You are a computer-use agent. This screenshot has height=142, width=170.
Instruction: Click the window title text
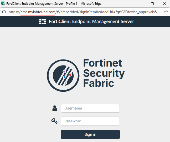54,4
